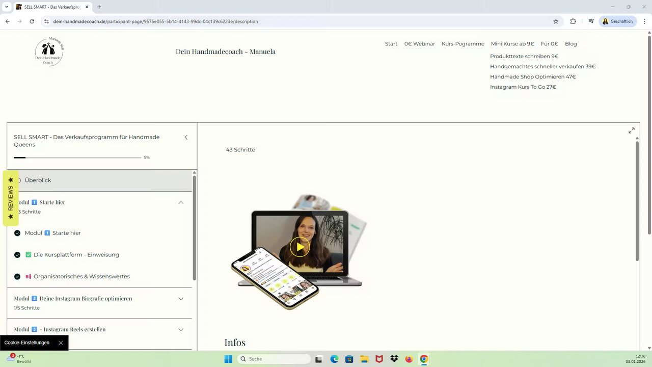652x367 pixels.
Task: Click SELL SMART course title in sidebar
Action: click(x=87, y=141)
